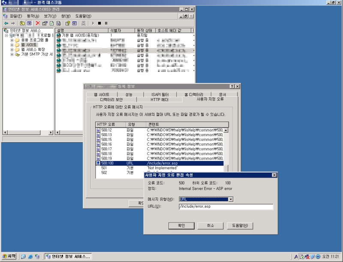This screenshot has height=262, width=343.
Task: Open the 보기(V) menu
Action: pyautogui.click(x=50, y=16)
